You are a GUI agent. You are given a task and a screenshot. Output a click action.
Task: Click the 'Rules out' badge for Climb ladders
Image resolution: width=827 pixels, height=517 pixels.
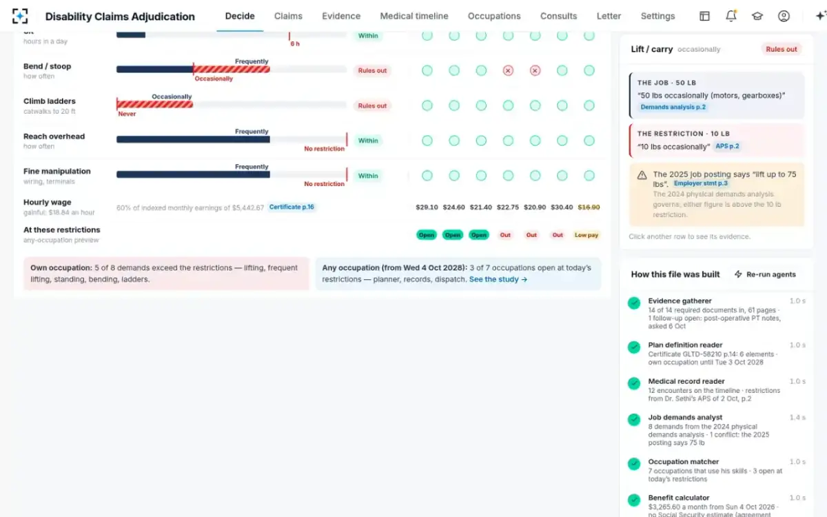[372, 105]
